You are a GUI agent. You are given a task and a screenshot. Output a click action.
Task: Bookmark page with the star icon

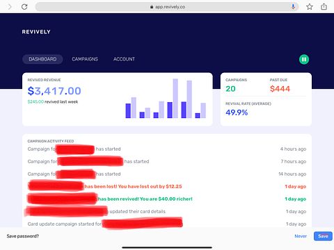[310, 7]
